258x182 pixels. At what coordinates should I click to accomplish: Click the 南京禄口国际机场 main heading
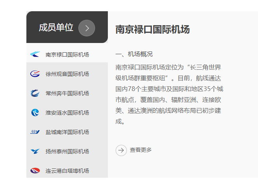(152, 29)
